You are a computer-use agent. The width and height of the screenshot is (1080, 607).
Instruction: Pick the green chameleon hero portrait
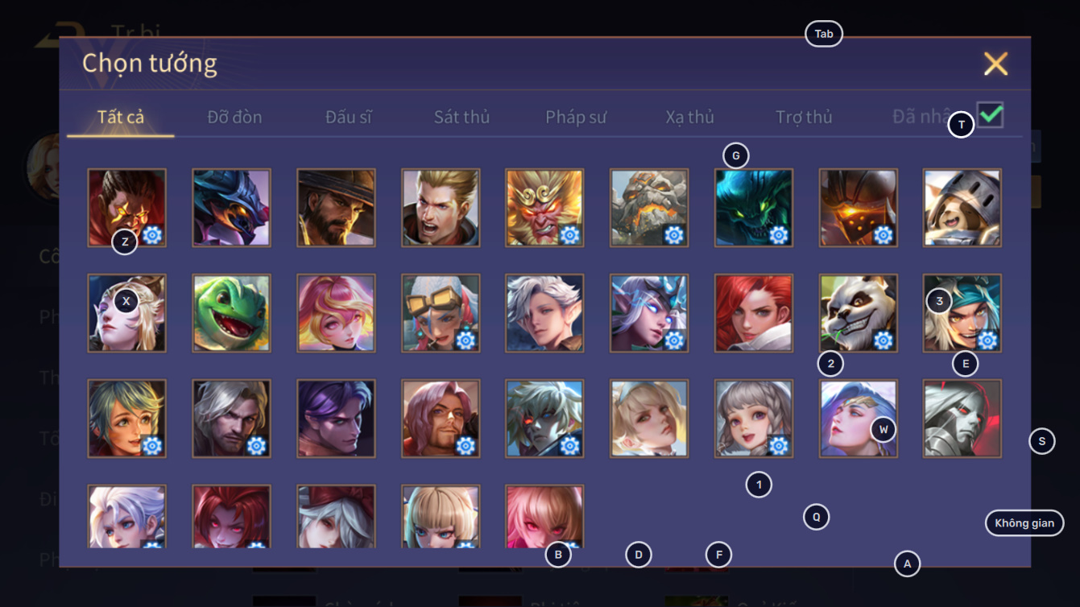(231, 313)
